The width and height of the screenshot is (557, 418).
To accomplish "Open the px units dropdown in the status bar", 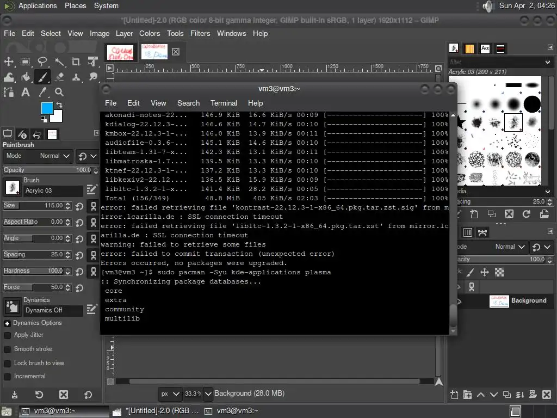I will click(170, 394).
